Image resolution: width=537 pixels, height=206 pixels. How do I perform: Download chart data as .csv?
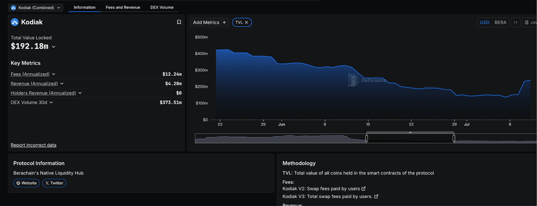pos(530,22)
